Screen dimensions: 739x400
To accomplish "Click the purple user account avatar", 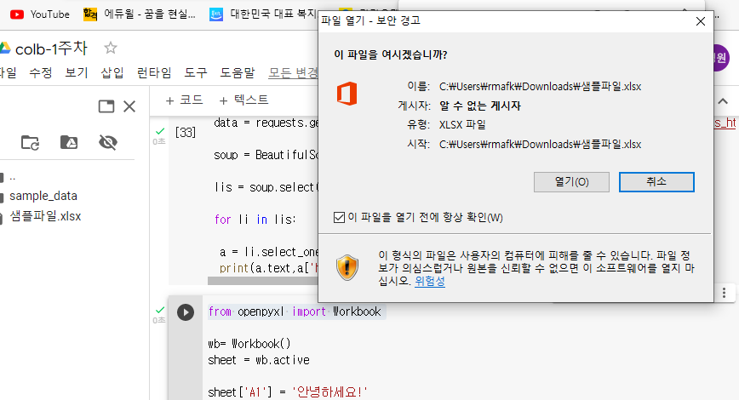I will (x=721, y=58).
